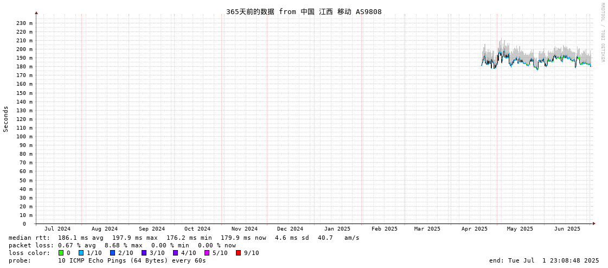The height and width of the screenshot is (268, 608).
Task: Click the 50 m y-axis value
Action: 26,180
